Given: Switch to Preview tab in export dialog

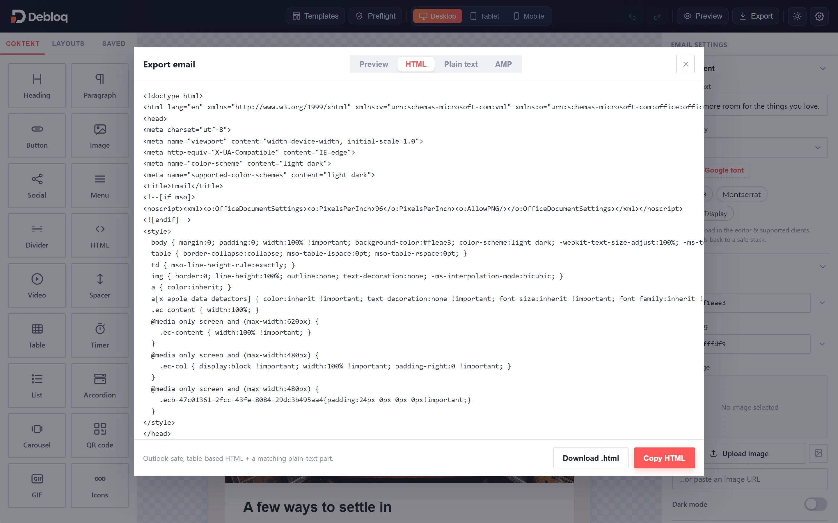Looking at the screenshot, I should [374, 64].
